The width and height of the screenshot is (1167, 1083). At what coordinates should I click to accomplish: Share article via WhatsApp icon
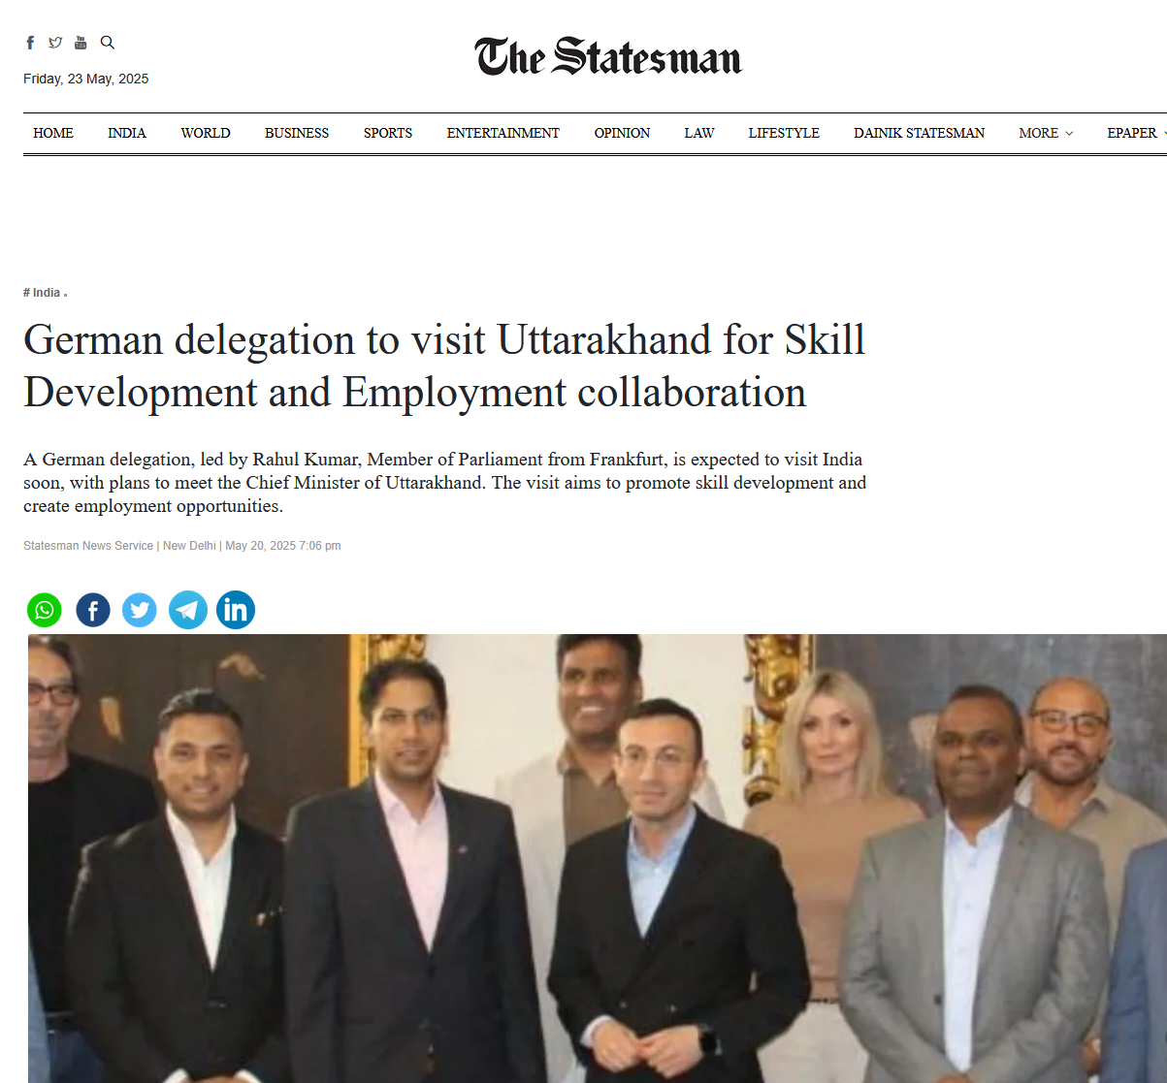click(x=45, y=610)
